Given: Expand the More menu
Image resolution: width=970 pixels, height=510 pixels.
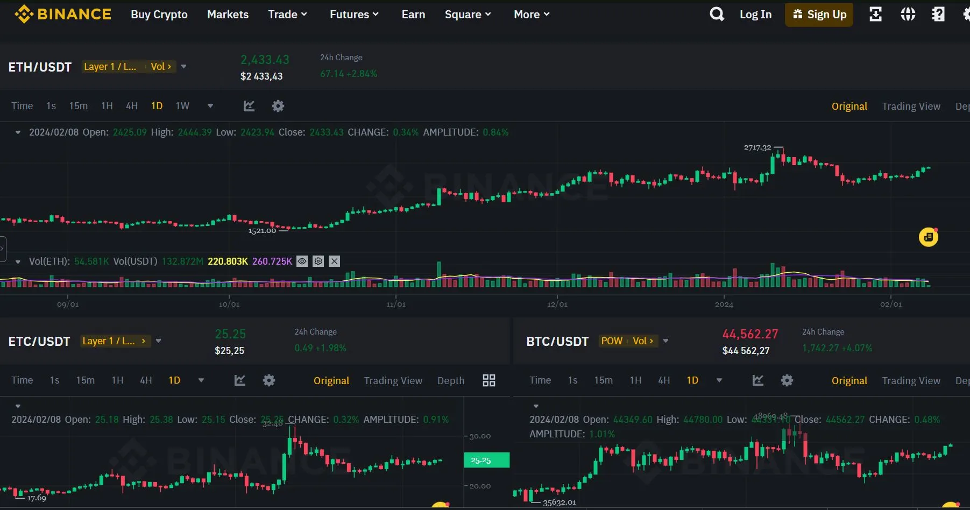Looking at the screenshot, I should click(x=532, y=15).
